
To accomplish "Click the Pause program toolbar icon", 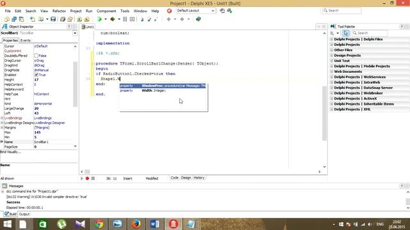I will point(125,19).
